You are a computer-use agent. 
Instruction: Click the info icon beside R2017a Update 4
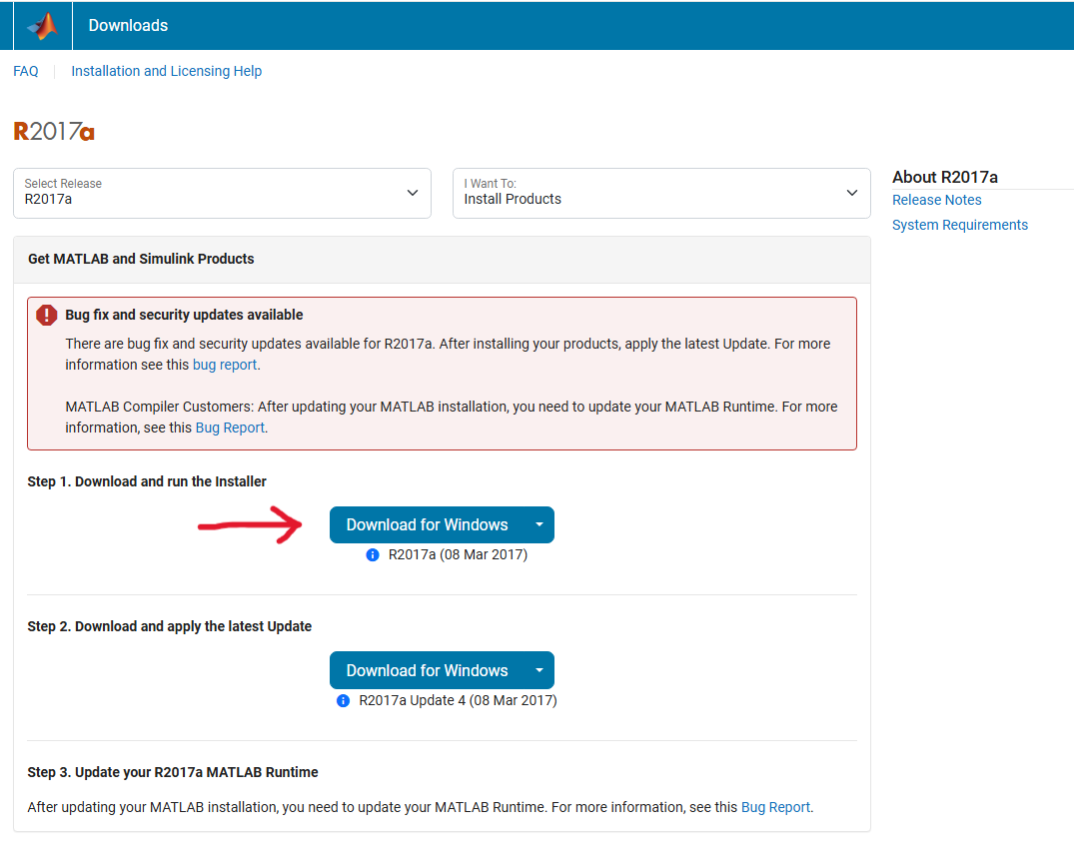click(x=343, y=700)
